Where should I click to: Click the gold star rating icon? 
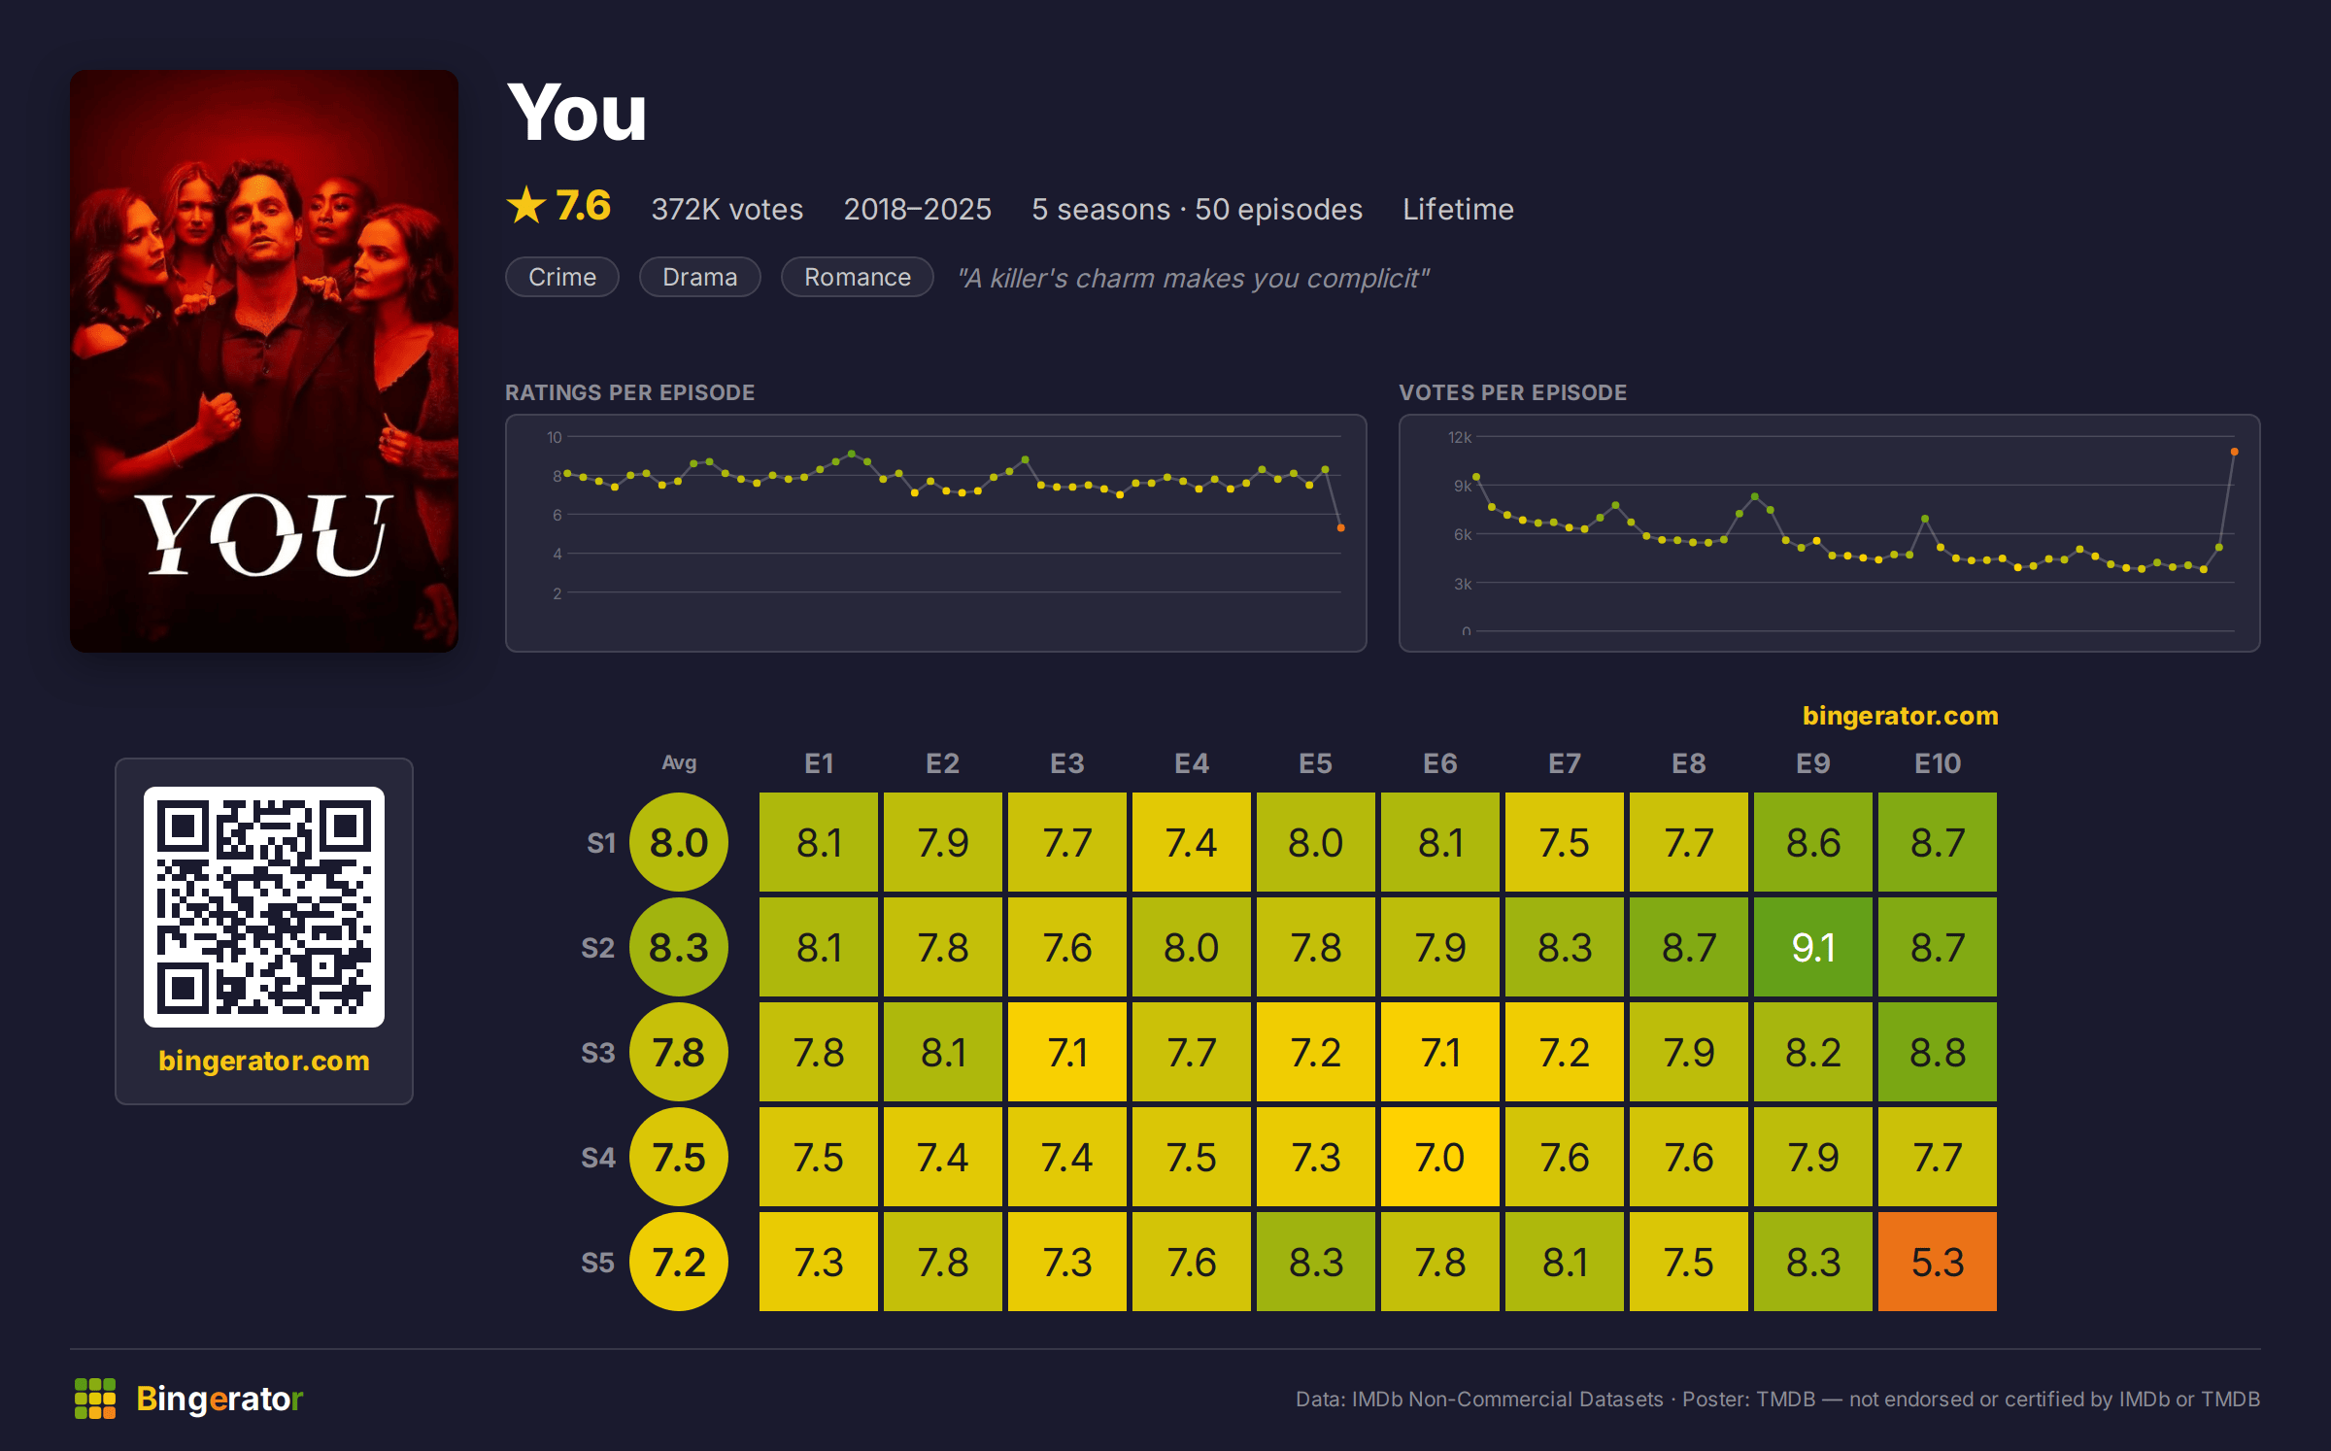coord(526,205)
